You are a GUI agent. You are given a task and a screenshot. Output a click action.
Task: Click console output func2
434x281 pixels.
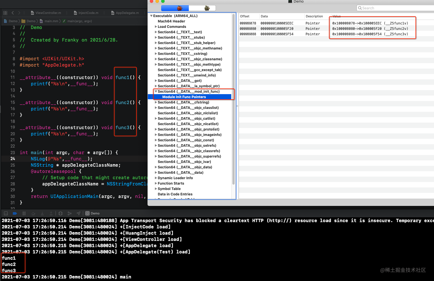click(x=9, y=264)
